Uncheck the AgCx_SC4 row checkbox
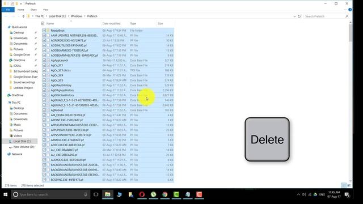This screenshot has height=204, width=363. (x=44, y=75)
